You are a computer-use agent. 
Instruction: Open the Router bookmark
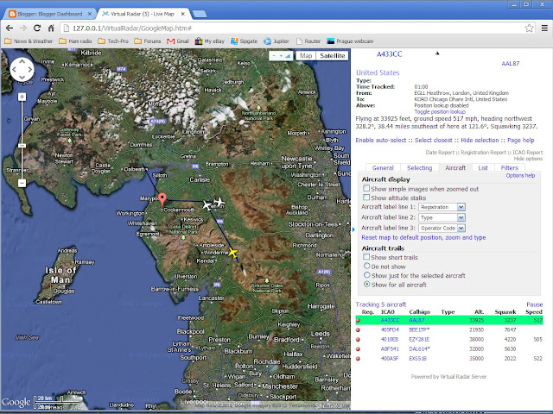[308, 41]
